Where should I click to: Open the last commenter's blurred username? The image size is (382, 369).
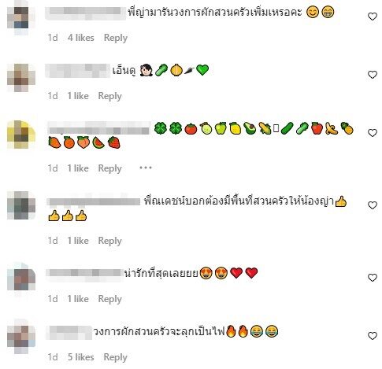[69, 332]
